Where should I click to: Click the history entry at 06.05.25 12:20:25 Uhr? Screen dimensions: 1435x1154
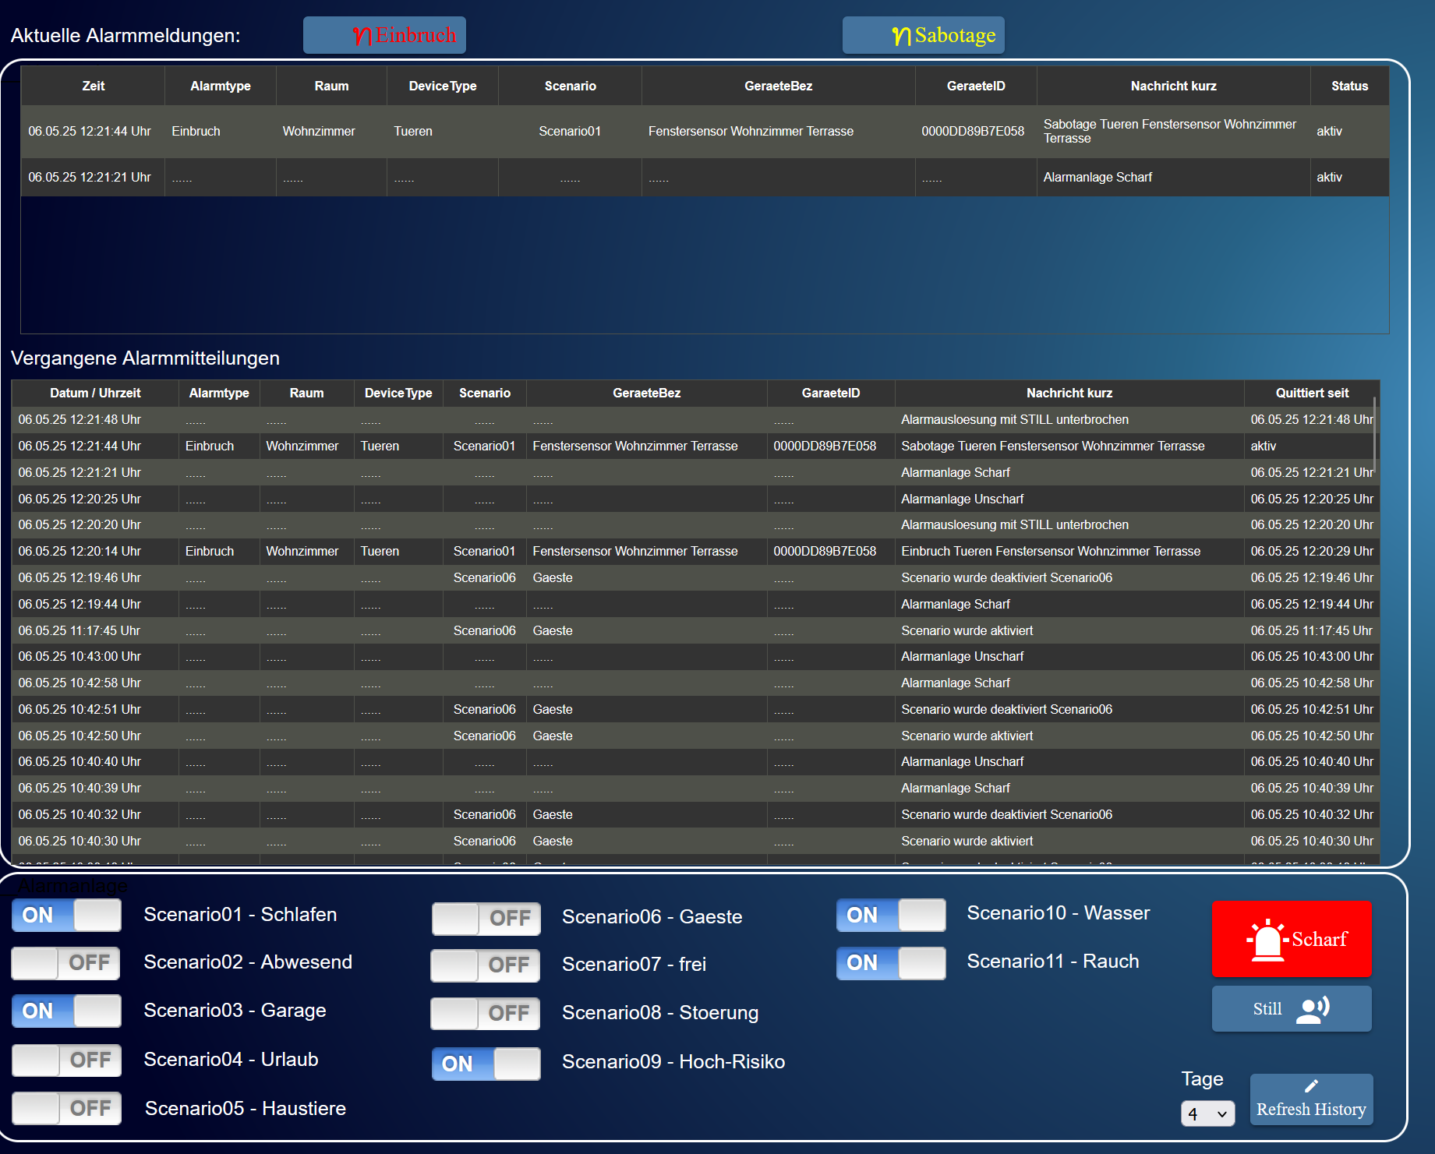695,499
